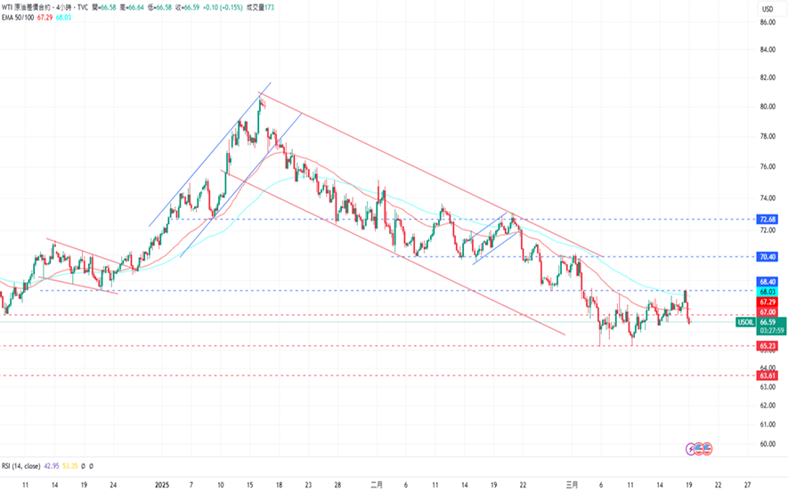Click the USOIL symbol tag

pyautogui.click(x=746, y=322)
